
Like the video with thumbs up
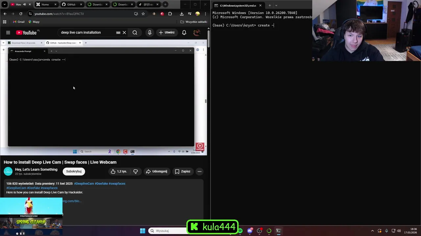[x=118, y=171]
